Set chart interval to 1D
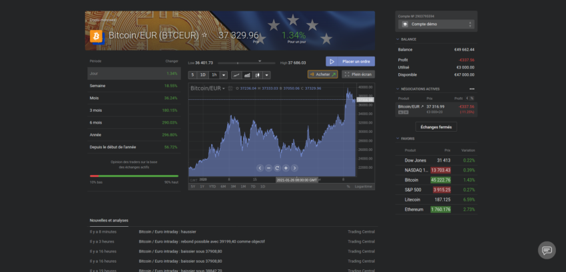 tap(203, 75)
